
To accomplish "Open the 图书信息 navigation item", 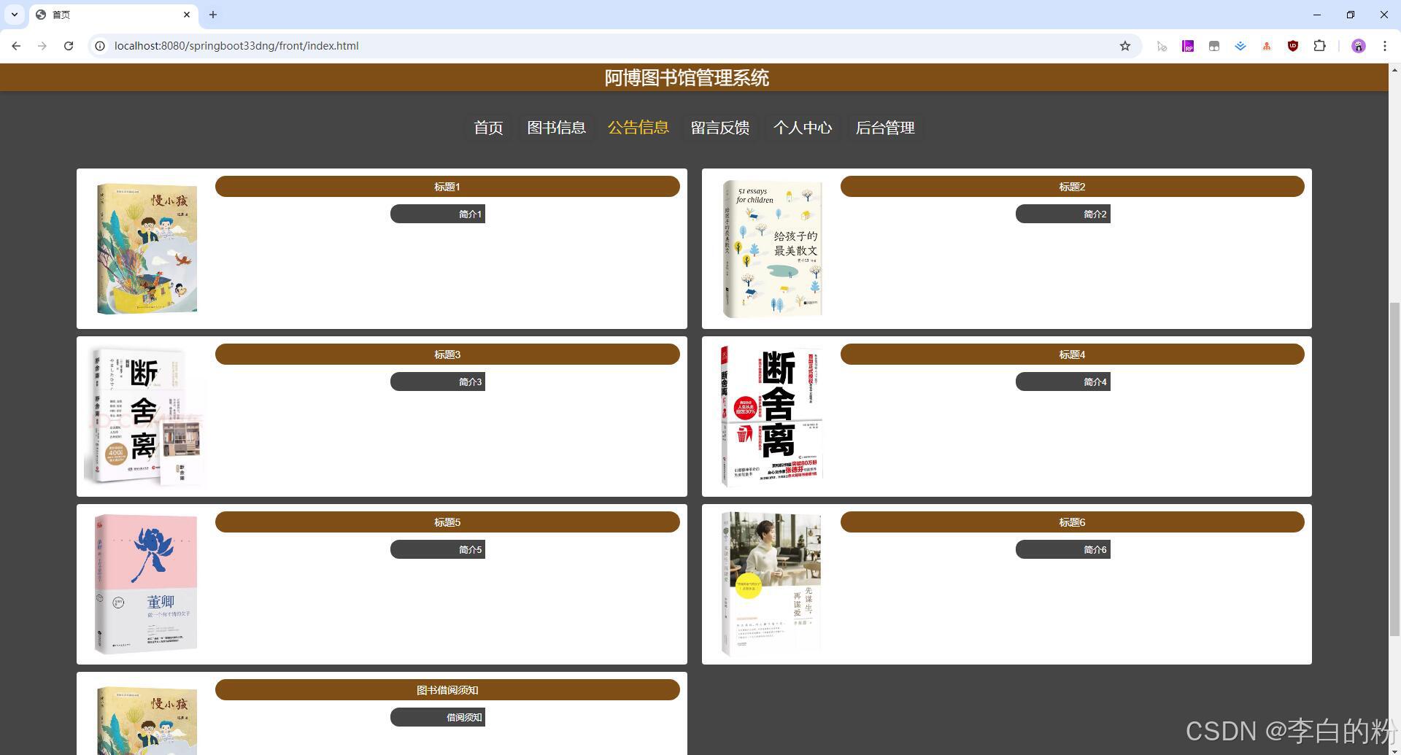I will pyautogui.click(x=556, y=128).
